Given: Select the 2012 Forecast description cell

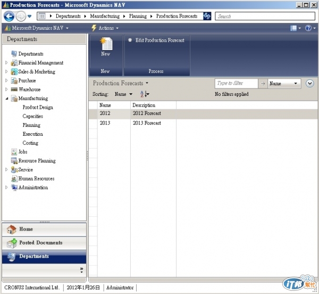Looking at the screenshot, I should point(153,113).
